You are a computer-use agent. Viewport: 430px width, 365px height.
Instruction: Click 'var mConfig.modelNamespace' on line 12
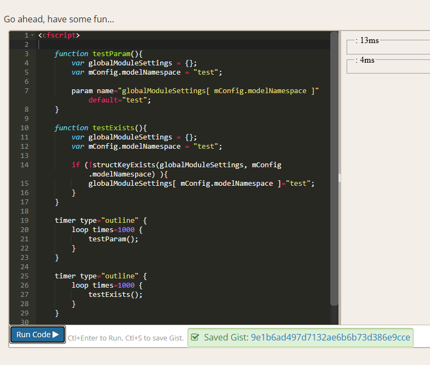pos(126,147)
